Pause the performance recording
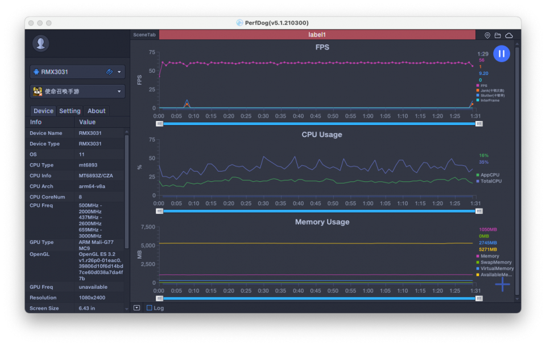The height and width of the screenshot is (345, 546). pos(501,54)
